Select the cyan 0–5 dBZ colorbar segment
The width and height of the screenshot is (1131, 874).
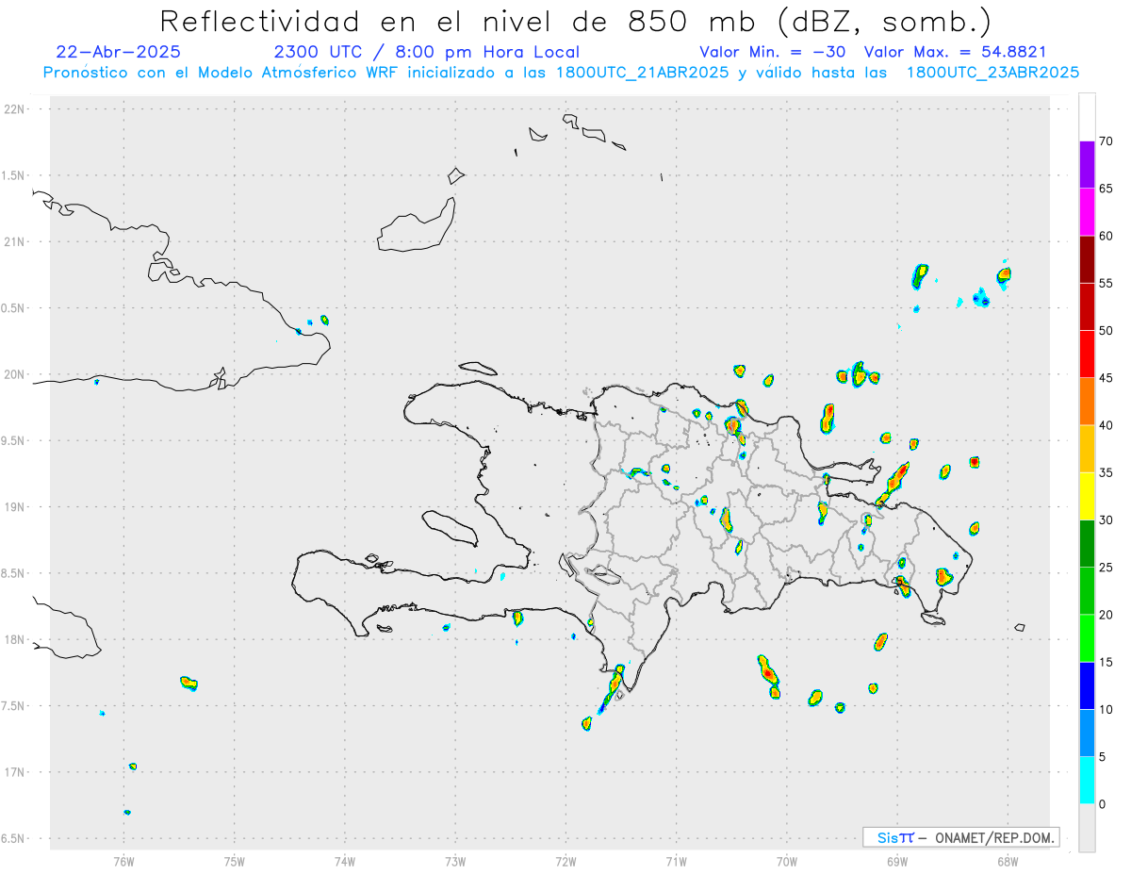point(1087,781)
